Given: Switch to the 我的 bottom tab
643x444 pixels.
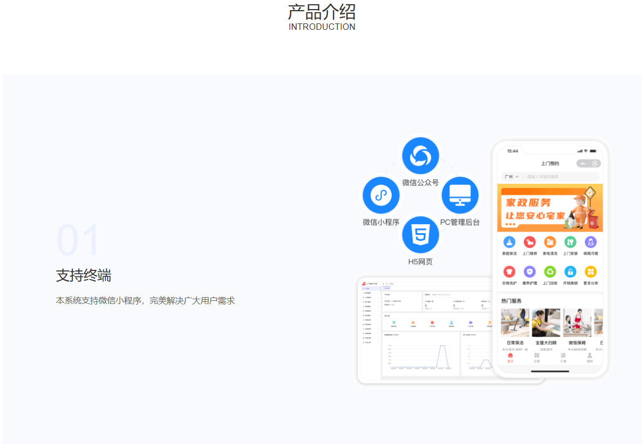Looking at the screenshot, I should pyautogui.click(x=589, y=358).
